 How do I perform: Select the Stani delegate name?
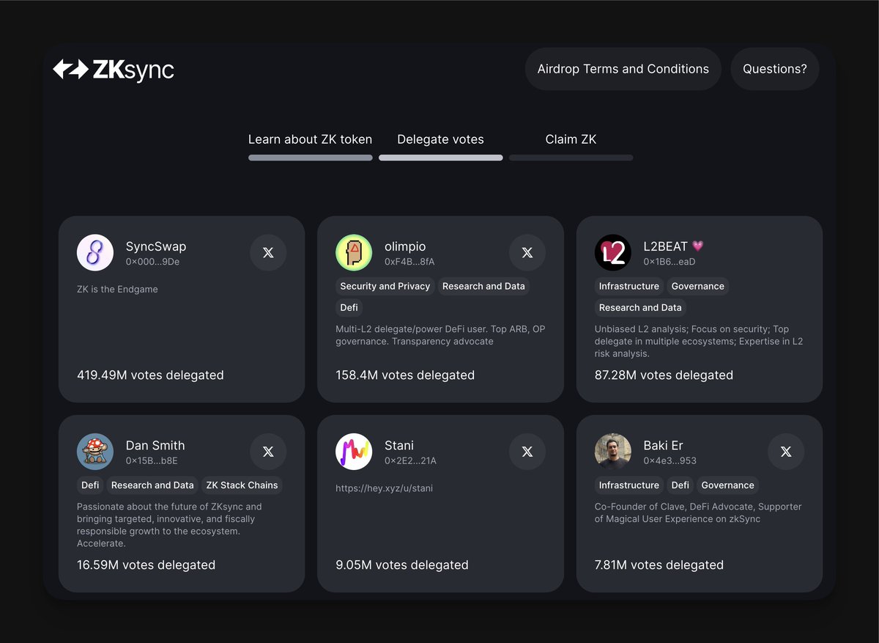point(399,445)
